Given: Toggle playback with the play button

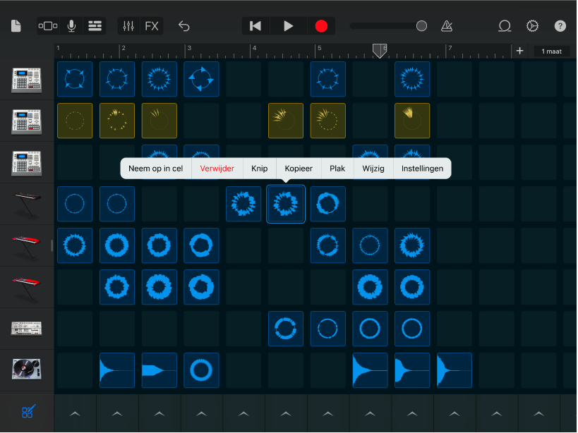Looking at the screenshot, I should (288, 26).
